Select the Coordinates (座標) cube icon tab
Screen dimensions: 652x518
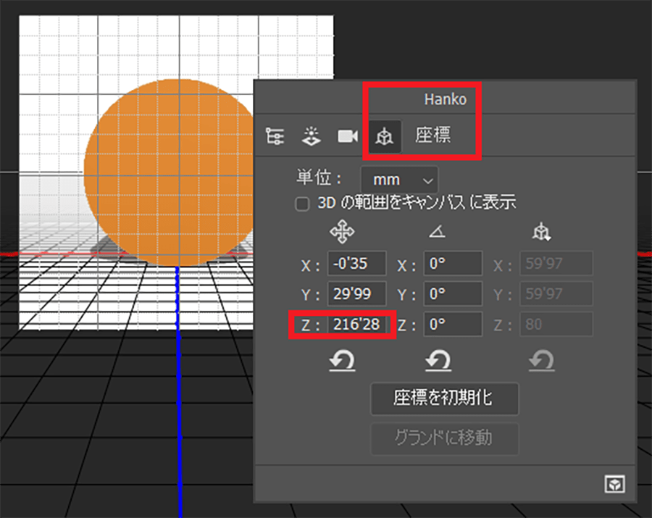pos(385,136)
